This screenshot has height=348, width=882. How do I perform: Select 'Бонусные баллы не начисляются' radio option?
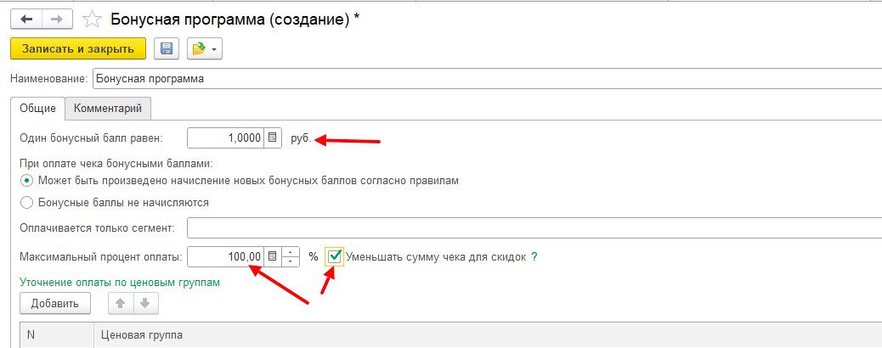tap(26, 203)
